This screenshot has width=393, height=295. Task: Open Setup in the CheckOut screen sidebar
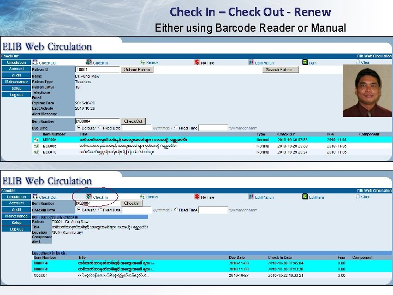pyautogui.click(x=16, y=88)
